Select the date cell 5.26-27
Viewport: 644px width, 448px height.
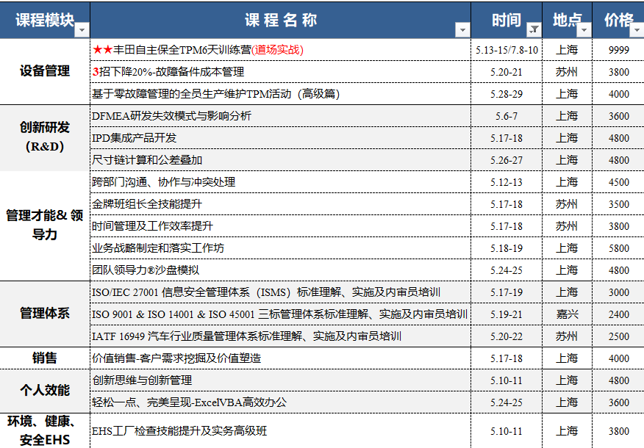pos(507,160)
